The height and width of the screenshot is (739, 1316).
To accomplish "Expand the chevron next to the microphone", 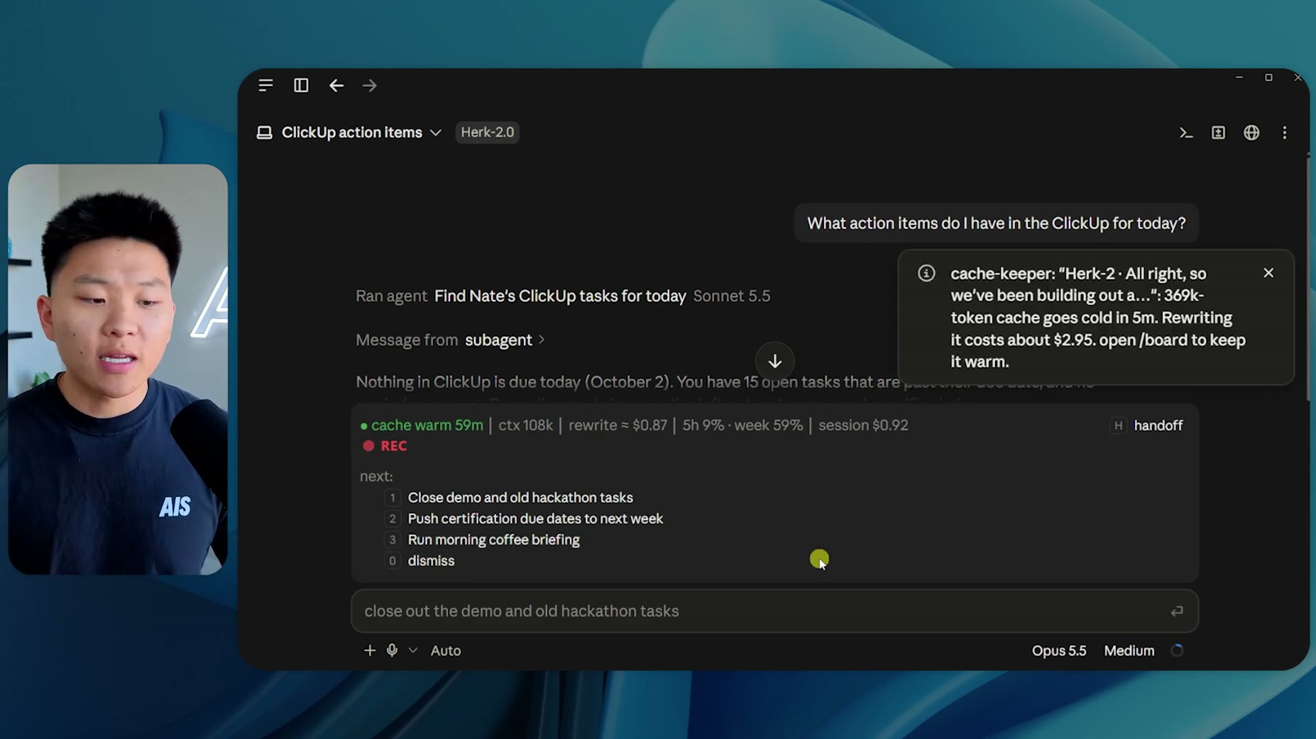I will coord(412,650).
